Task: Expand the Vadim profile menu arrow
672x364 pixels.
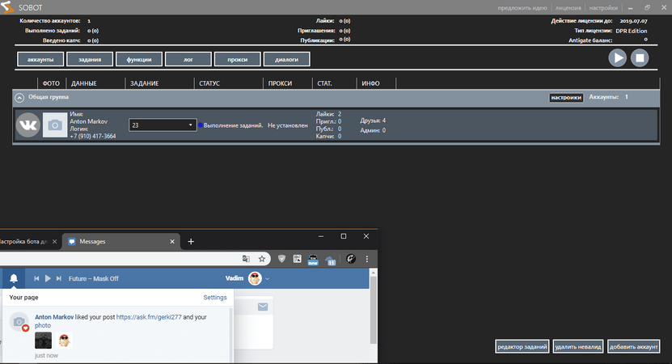Action: [x=268, y=278]
